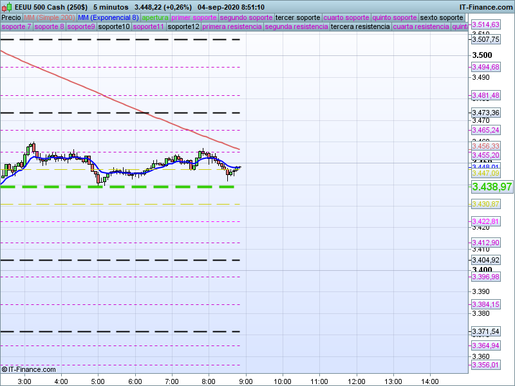Click the cuarta resistencia label
The width and height of the screenshot is (515, 386).
pyautogui.click(x=421, y=27)
